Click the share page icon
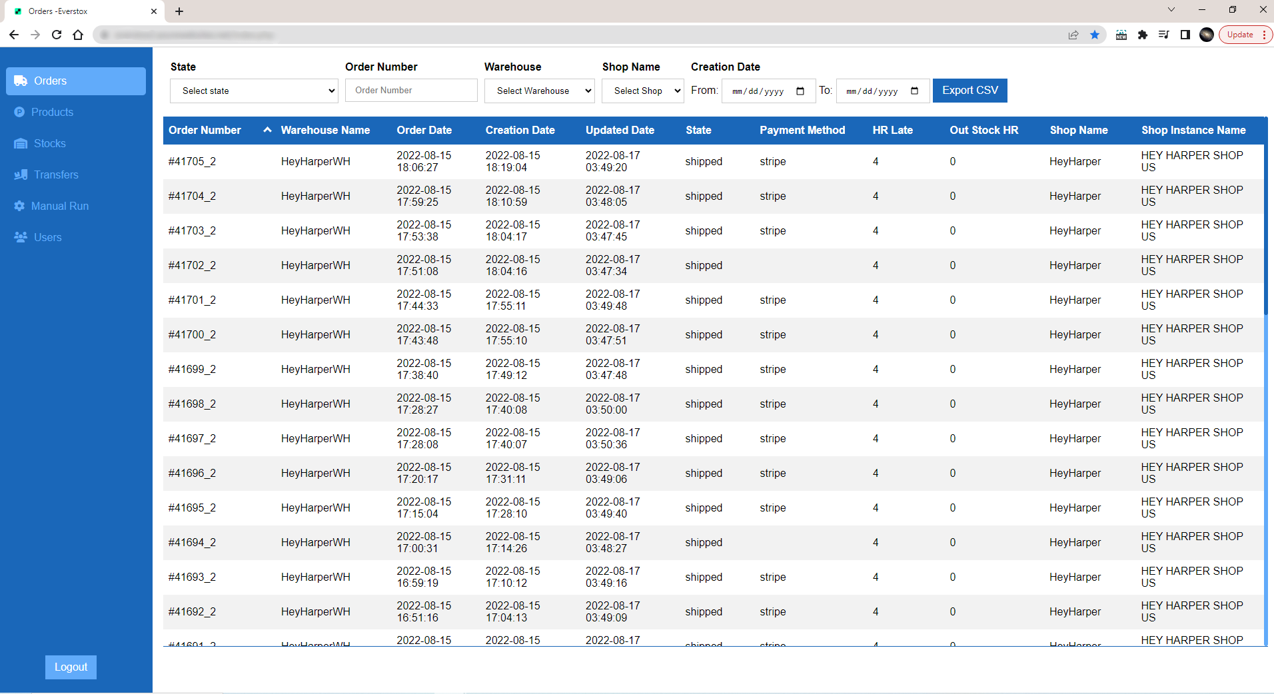The image size is (1274, 694). 1073,35
